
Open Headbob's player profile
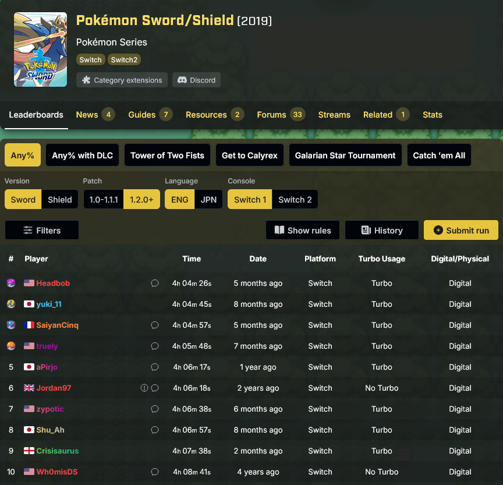click(x=53, y=283)
